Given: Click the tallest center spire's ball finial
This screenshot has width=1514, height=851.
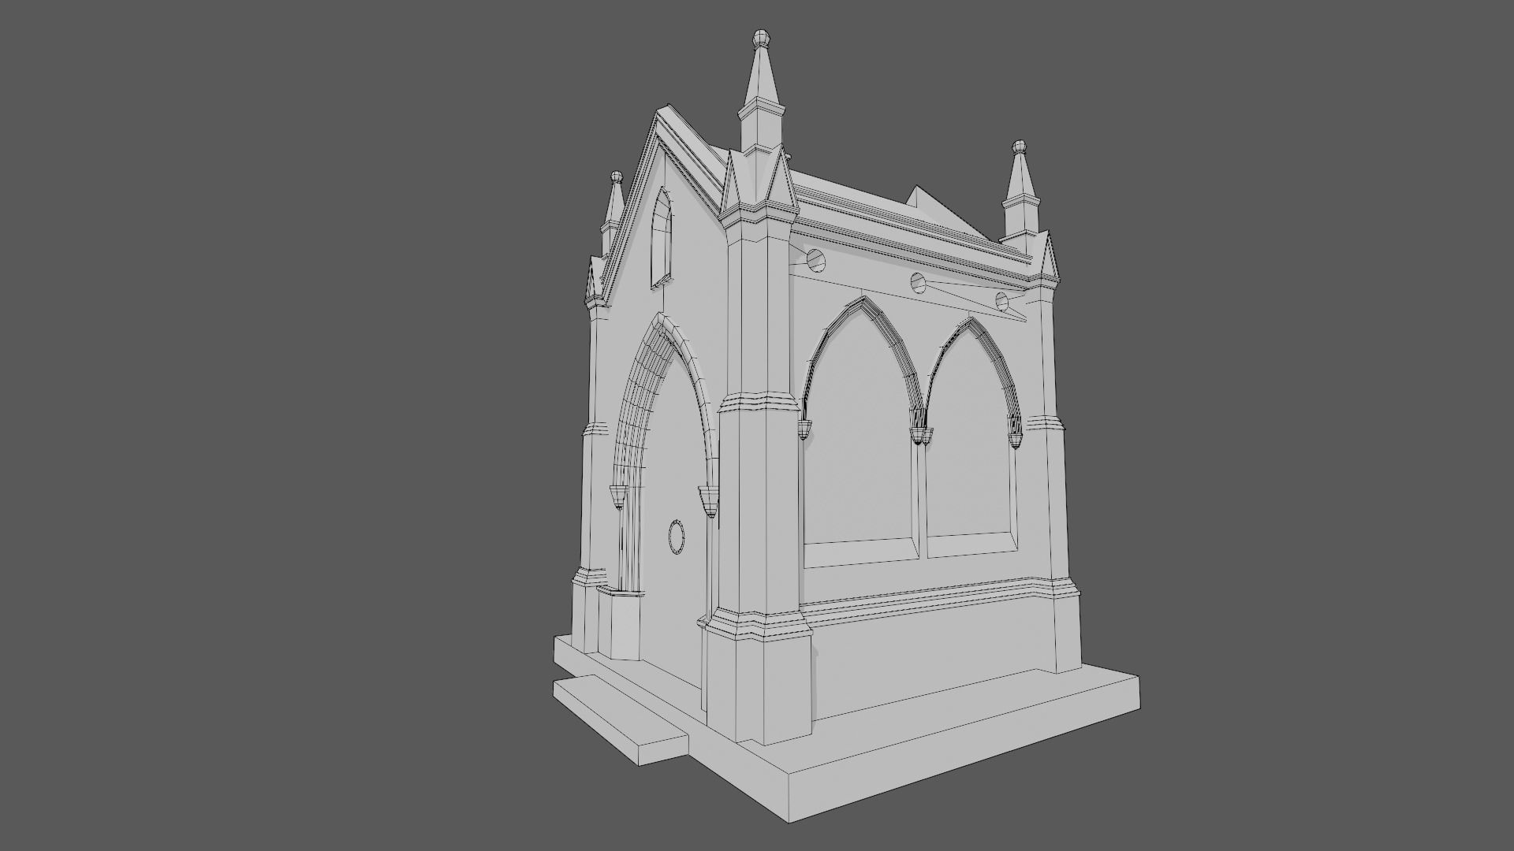Looking at the screenshot, I should [760, 37].
